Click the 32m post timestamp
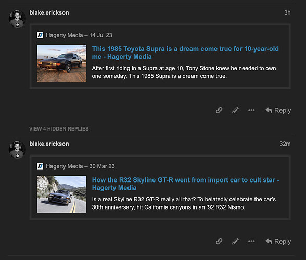 point(285,144)
